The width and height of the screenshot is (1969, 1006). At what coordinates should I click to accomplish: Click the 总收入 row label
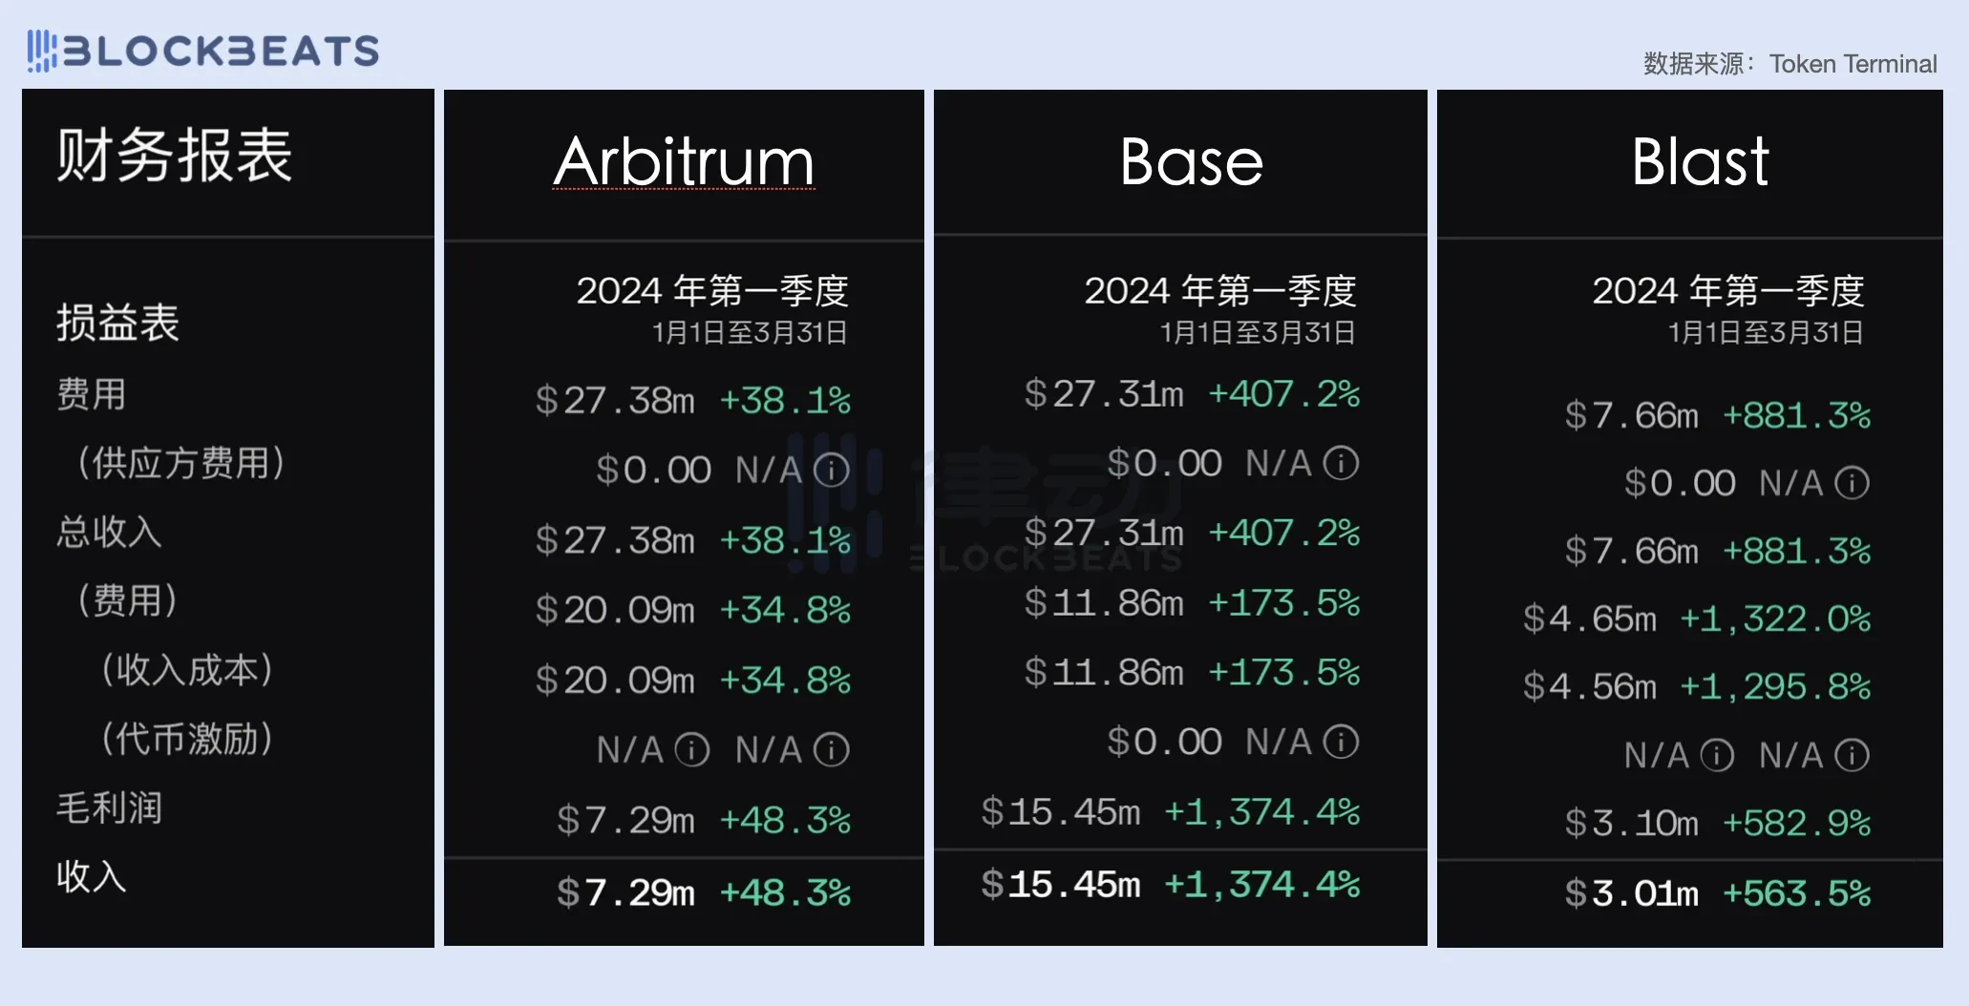[x=109, y=532]
